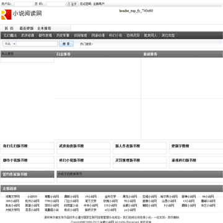Open the 深圳小说网 friend link

tap(51, 206)
